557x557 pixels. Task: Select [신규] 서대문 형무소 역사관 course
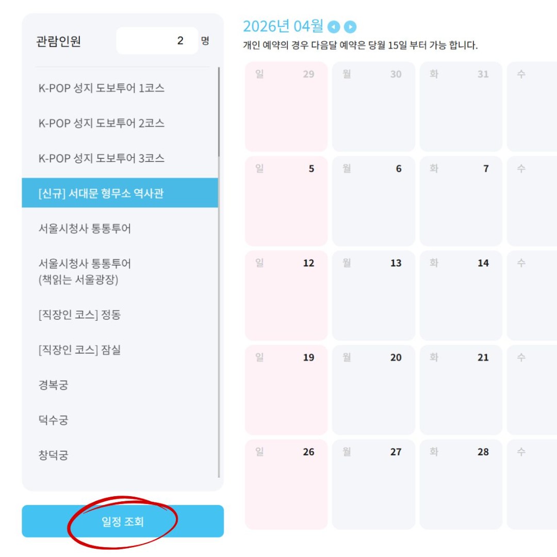[x=120, y=193]
